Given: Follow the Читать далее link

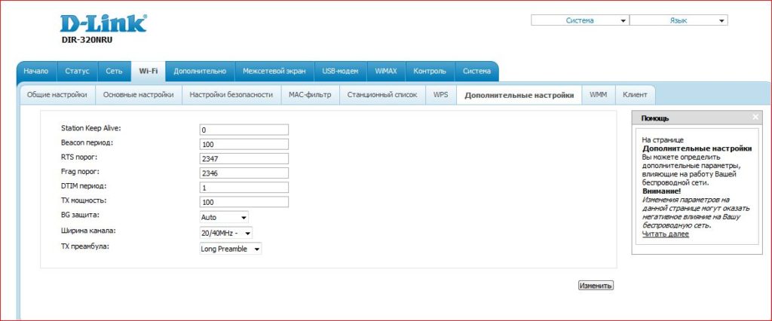Looking at the screenshot, I should click(665, 234).
